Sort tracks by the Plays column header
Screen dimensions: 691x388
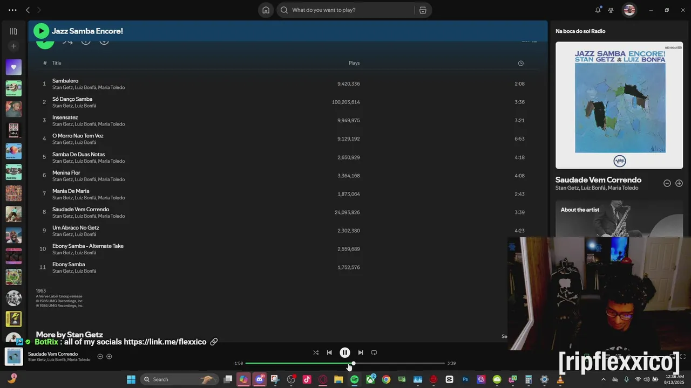354,63
